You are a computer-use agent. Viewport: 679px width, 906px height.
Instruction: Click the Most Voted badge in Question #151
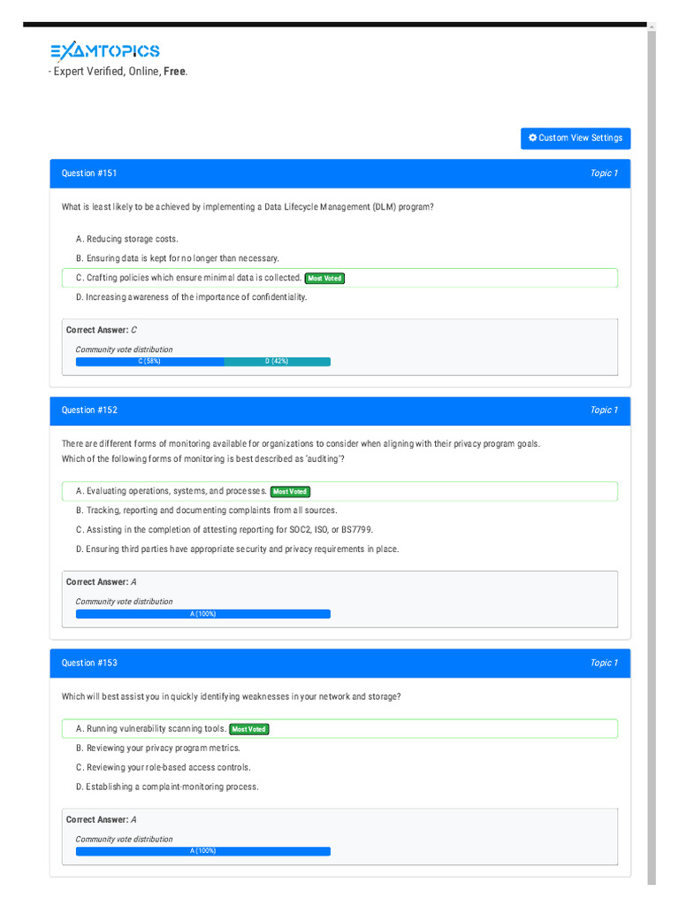[x=324, y=278]
